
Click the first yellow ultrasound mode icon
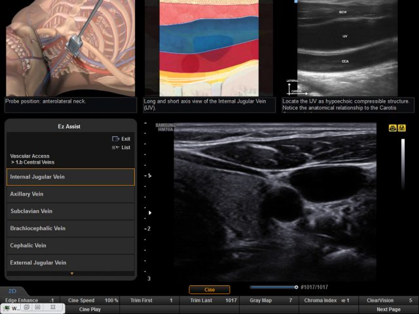pos(393,128)
